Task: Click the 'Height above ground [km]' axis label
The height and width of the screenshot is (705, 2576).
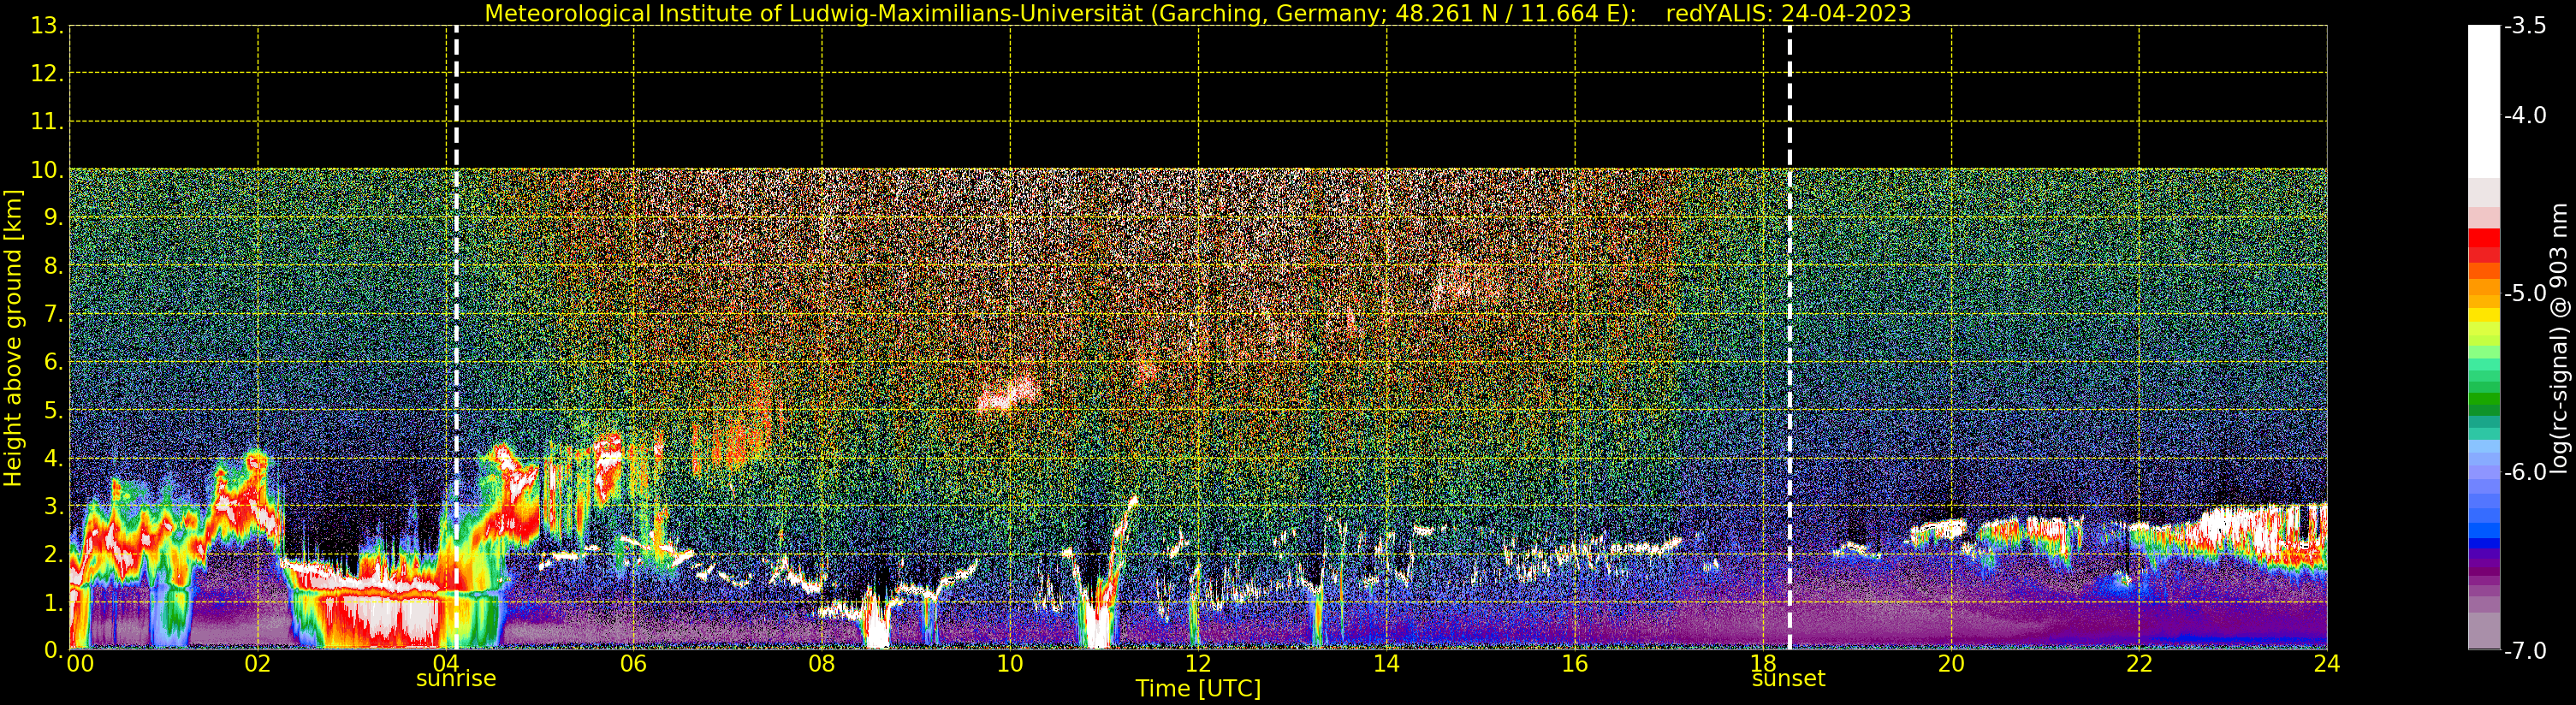Action: point(13,338)
